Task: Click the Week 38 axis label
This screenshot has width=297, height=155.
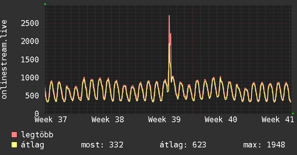Action: (107, 120)
